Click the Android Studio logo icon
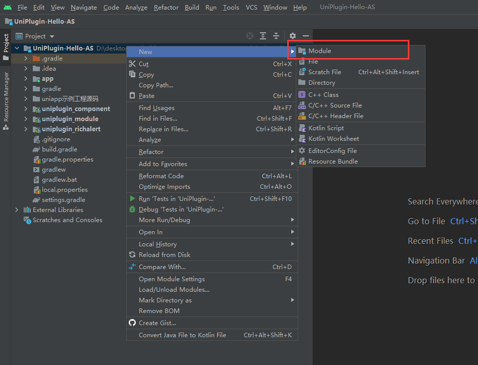The image size is (478, 365). pyautogui.click(x=8, y=7)
